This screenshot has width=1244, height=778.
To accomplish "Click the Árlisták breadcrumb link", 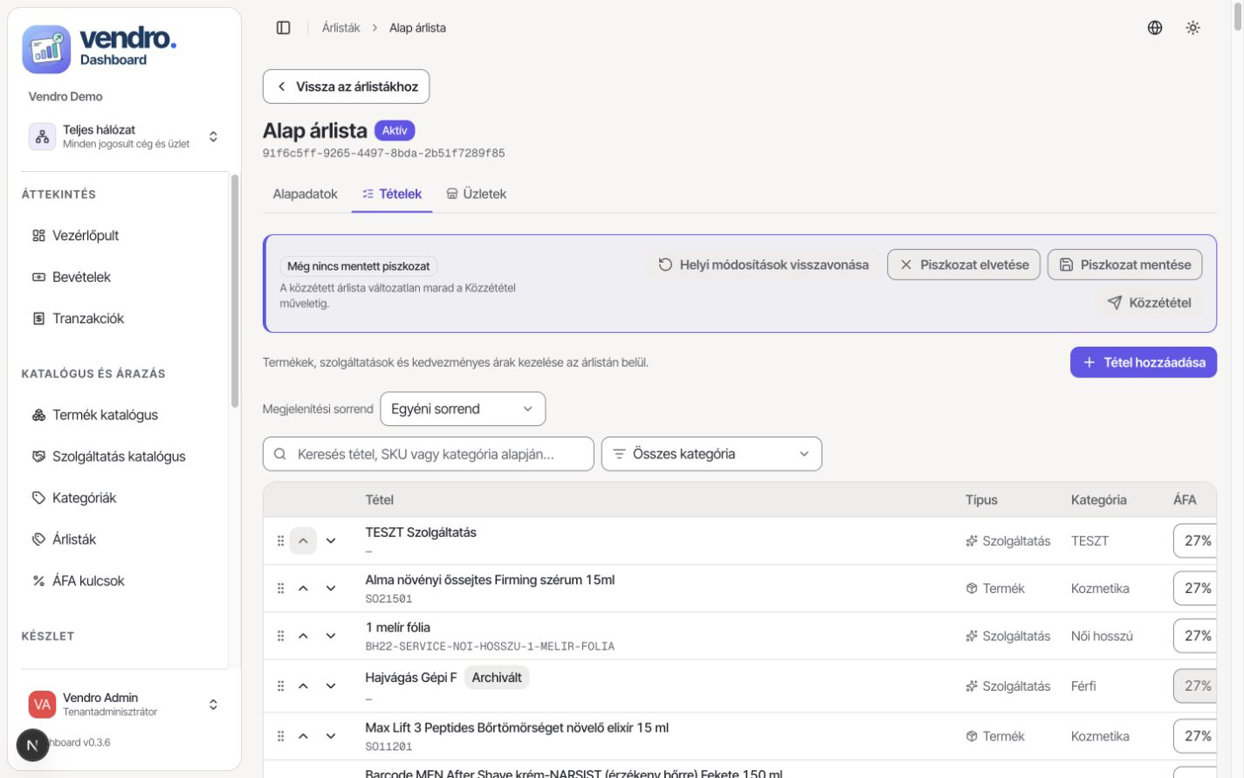I will [x=340, y=28].
